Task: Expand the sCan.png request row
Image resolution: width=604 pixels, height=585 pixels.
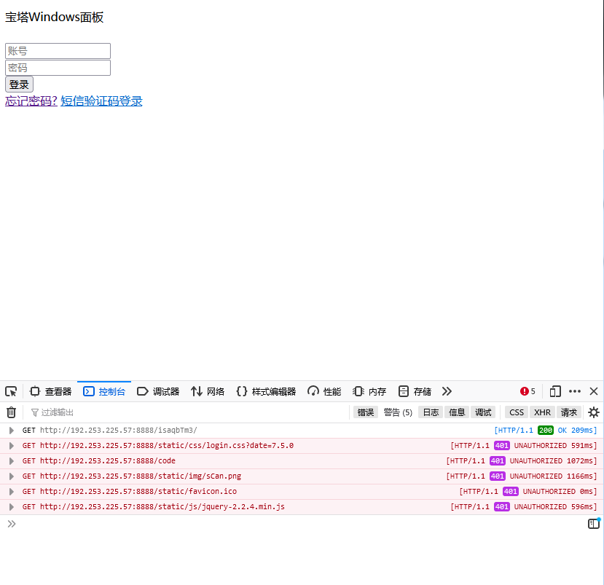Action: 12,476
